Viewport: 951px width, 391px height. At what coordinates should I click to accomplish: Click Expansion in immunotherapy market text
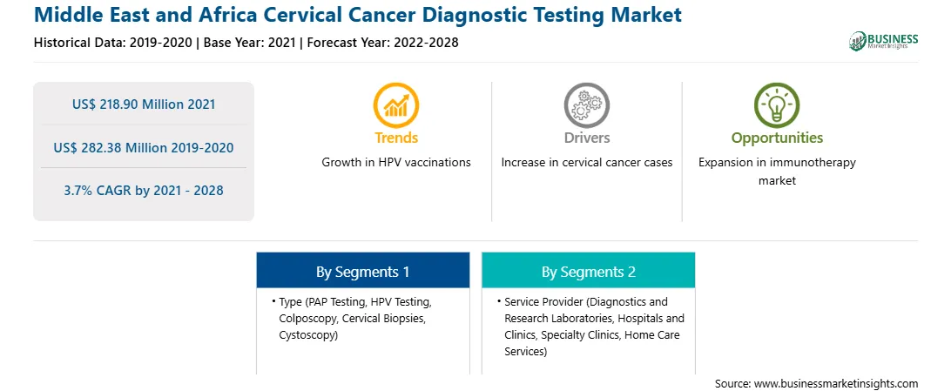777,172
